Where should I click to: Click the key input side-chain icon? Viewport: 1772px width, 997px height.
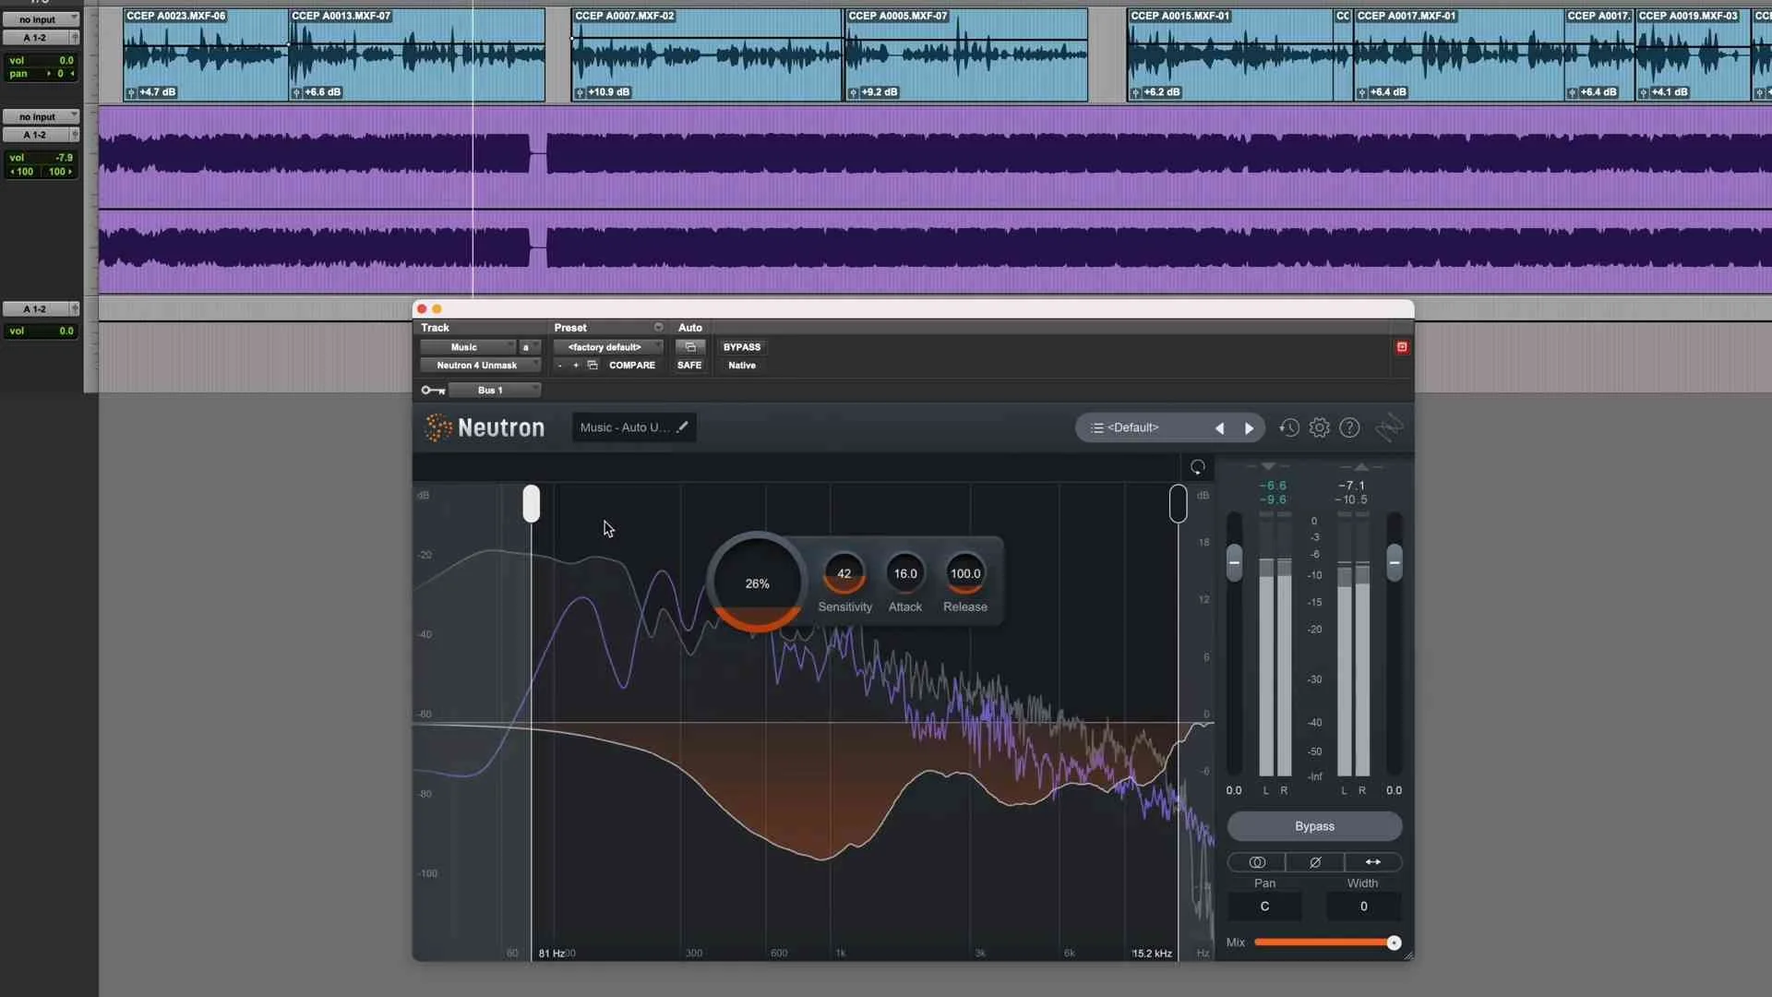432,390
